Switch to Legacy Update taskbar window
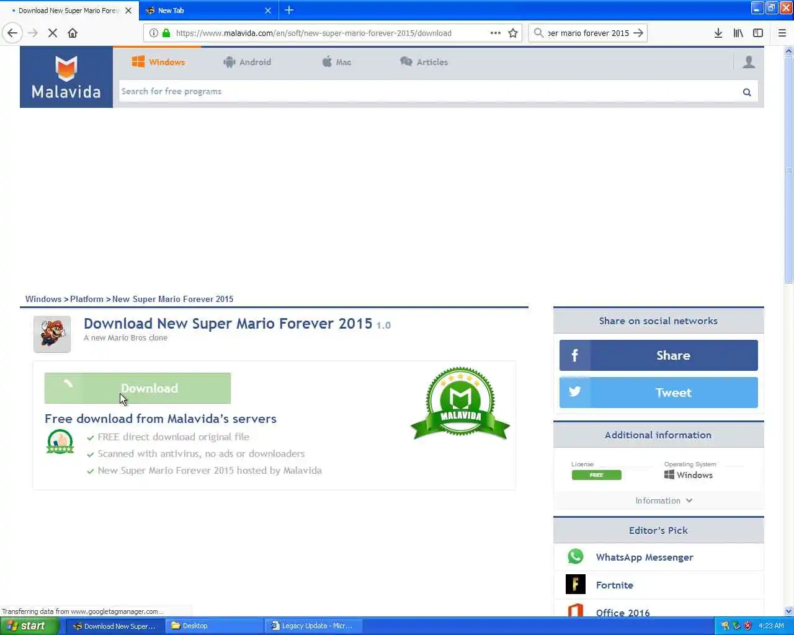794x635 pixels. [314, 626]
